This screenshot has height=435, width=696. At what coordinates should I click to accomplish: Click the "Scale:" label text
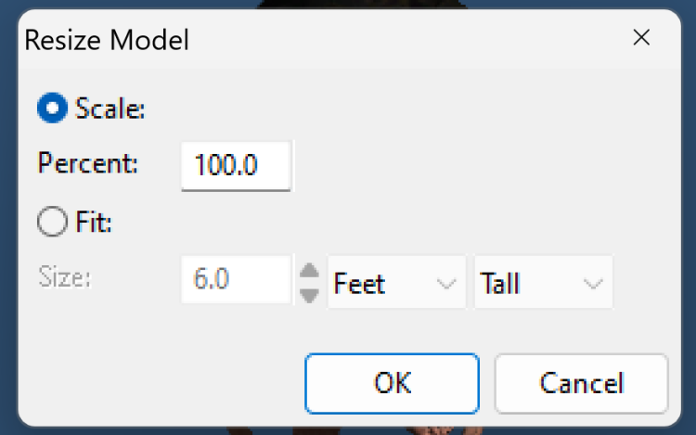(110, 109)
